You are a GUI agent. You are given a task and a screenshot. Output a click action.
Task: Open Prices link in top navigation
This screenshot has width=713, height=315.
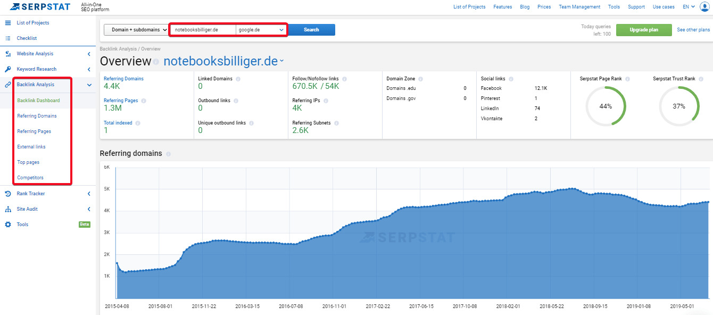click(544, 7)
